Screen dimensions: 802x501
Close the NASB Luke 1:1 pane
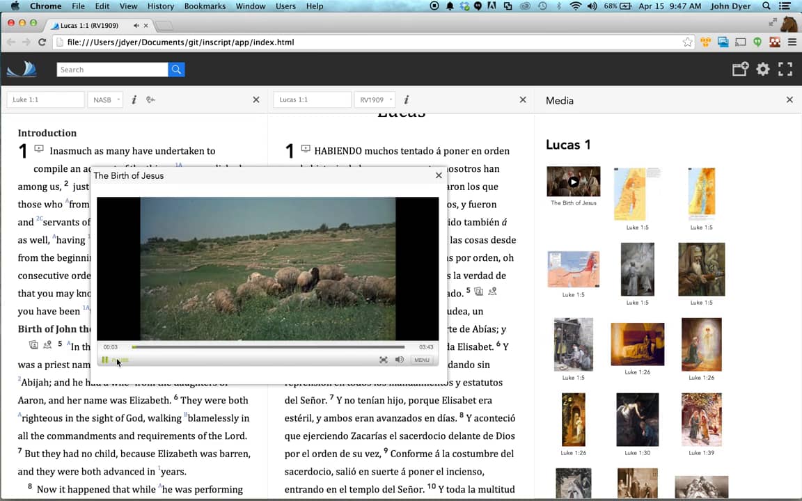pyautogui.click(x=256, y=100)
